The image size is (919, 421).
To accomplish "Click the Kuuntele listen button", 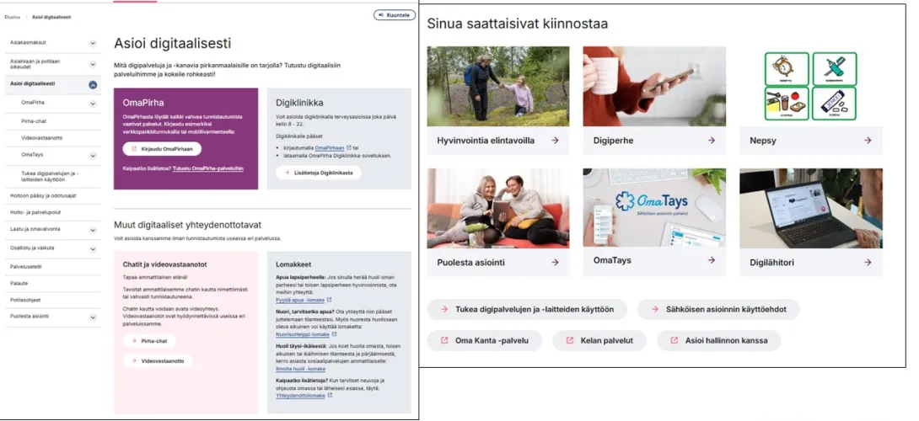I will click(395, 15).
